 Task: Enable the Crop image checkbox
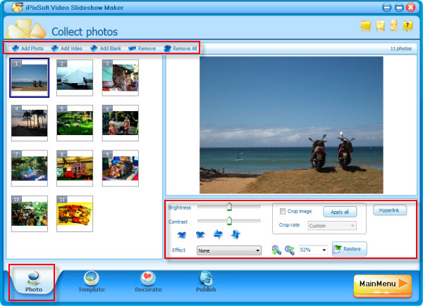point(283,211)
